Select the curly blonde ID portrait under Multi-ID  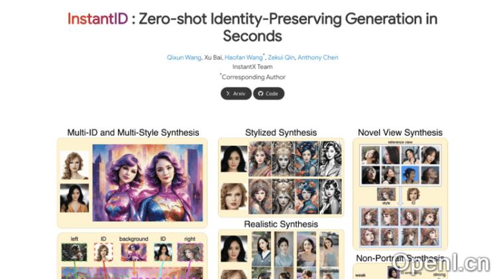(74, 165)
